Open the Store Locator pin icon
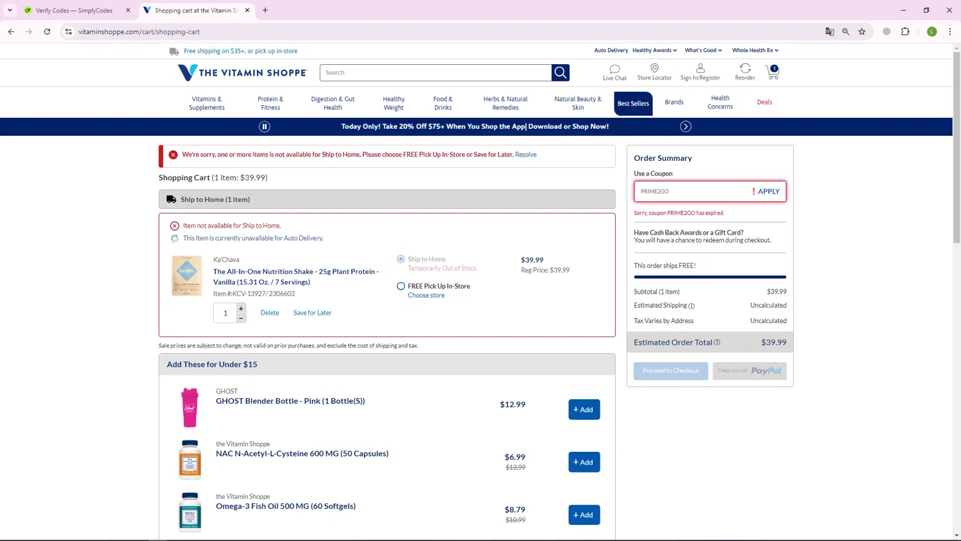 (x=654, y=69)
